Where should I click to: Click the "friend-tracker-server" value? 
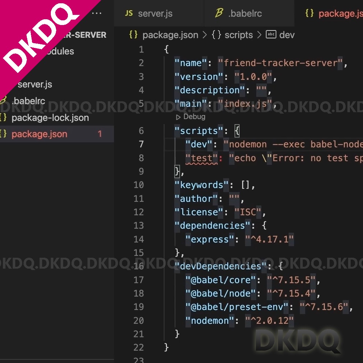[280, 63]
